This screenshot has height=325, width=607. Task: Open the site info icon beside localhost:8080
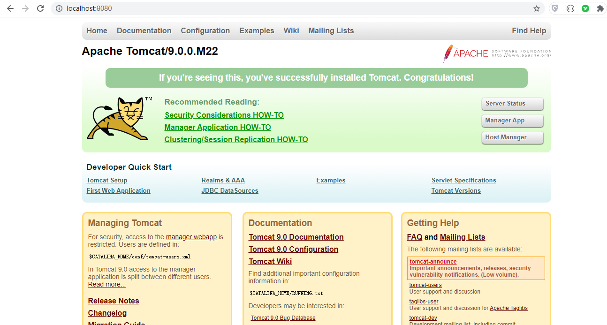(59, 8)
